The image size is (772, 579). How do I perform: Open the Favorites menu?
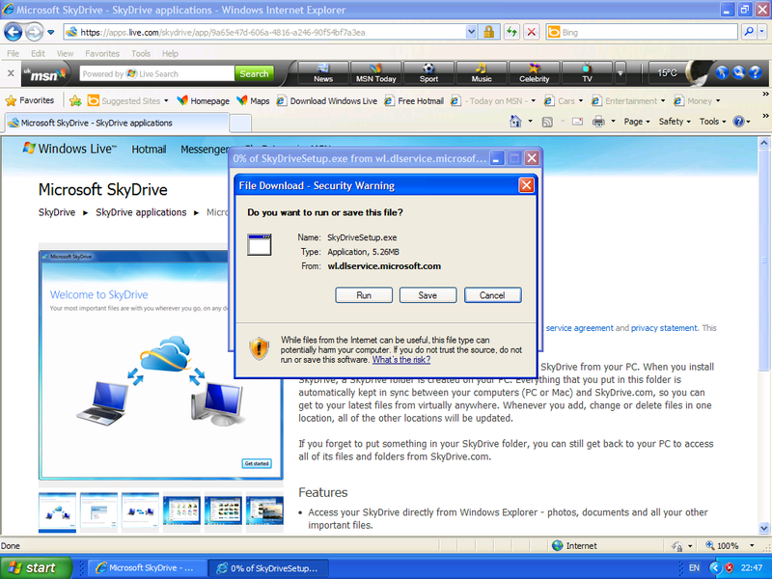(102, 54)
